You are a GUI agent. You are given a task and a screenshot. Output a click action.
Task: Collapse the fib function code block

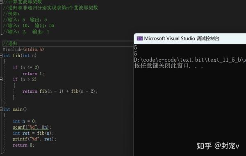(1, 56)
